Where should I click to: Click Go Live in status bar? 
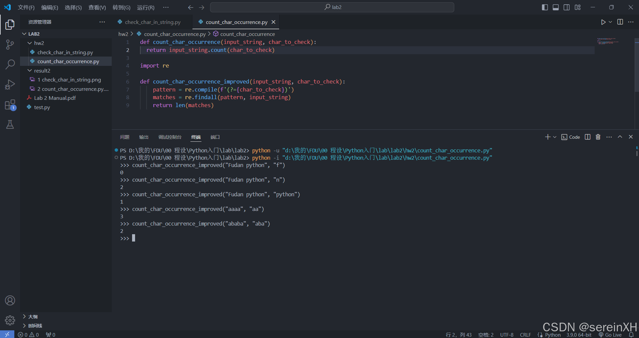tap(610, 335)
